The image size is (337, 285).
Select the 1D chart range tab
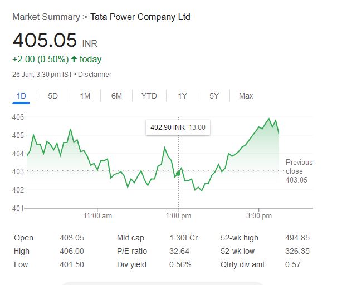pos(22,96)
